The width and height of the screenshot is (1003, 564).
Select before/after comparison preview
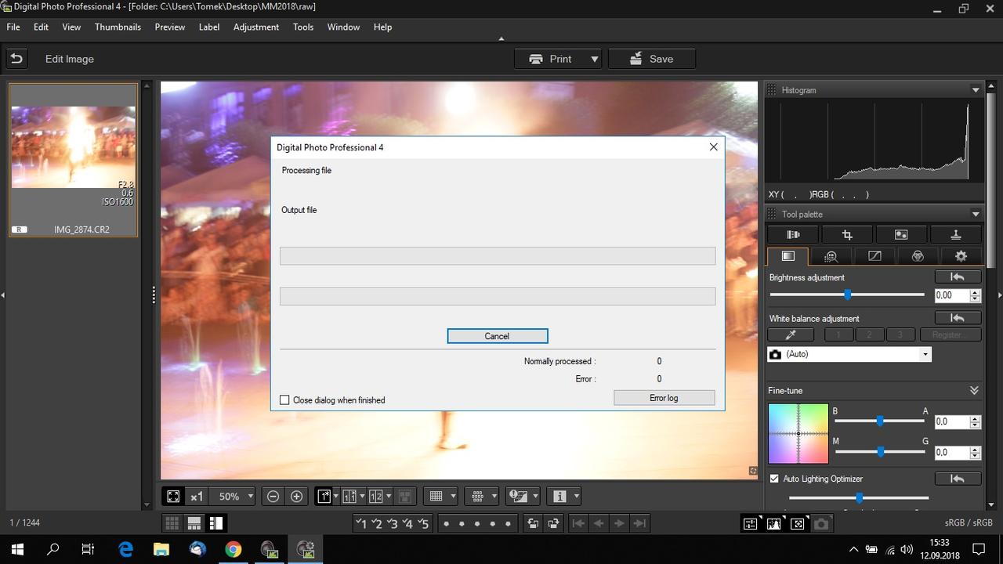(349, 496)
